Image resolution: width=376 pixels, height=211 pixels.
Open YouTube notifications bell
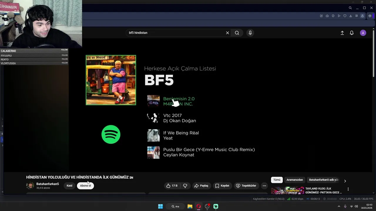(x=352, y=33)
